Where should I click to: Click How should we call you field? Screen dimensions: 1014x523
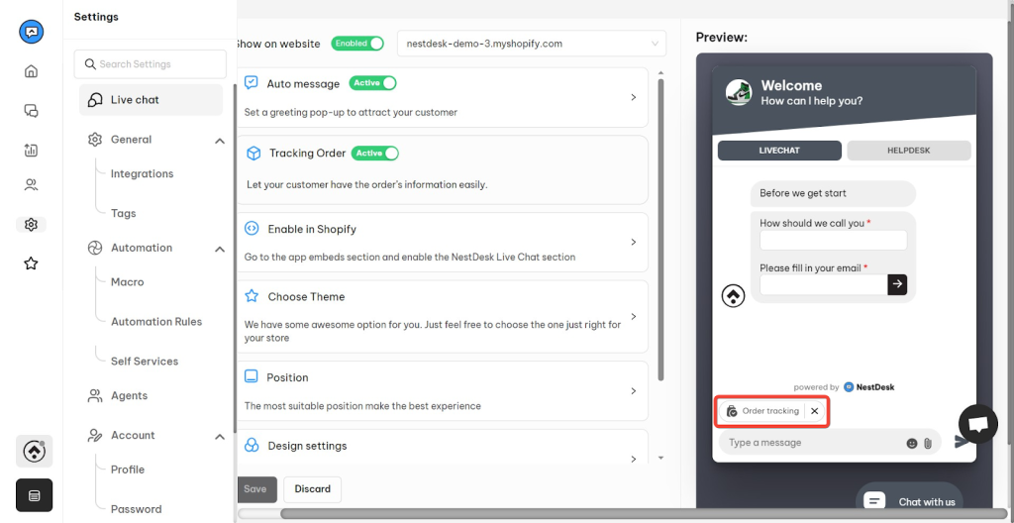pyautogui.click(x=833, y=240)
